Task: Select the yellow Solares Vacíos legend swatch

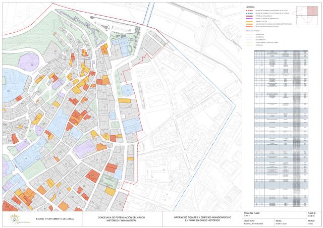Action: tap(250, 21)
